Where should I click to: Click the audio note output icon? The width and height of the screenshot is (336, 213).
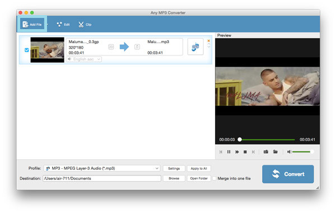tap(137, 47)
